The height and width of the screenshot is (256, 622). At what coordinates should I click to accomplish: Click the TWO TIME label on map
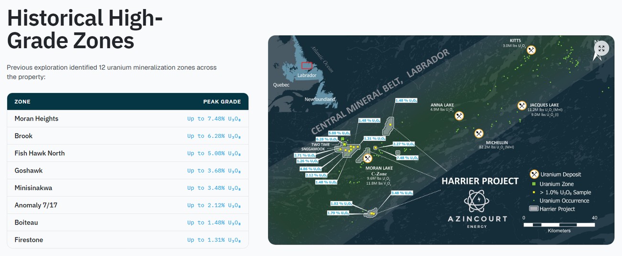(321, 144)
